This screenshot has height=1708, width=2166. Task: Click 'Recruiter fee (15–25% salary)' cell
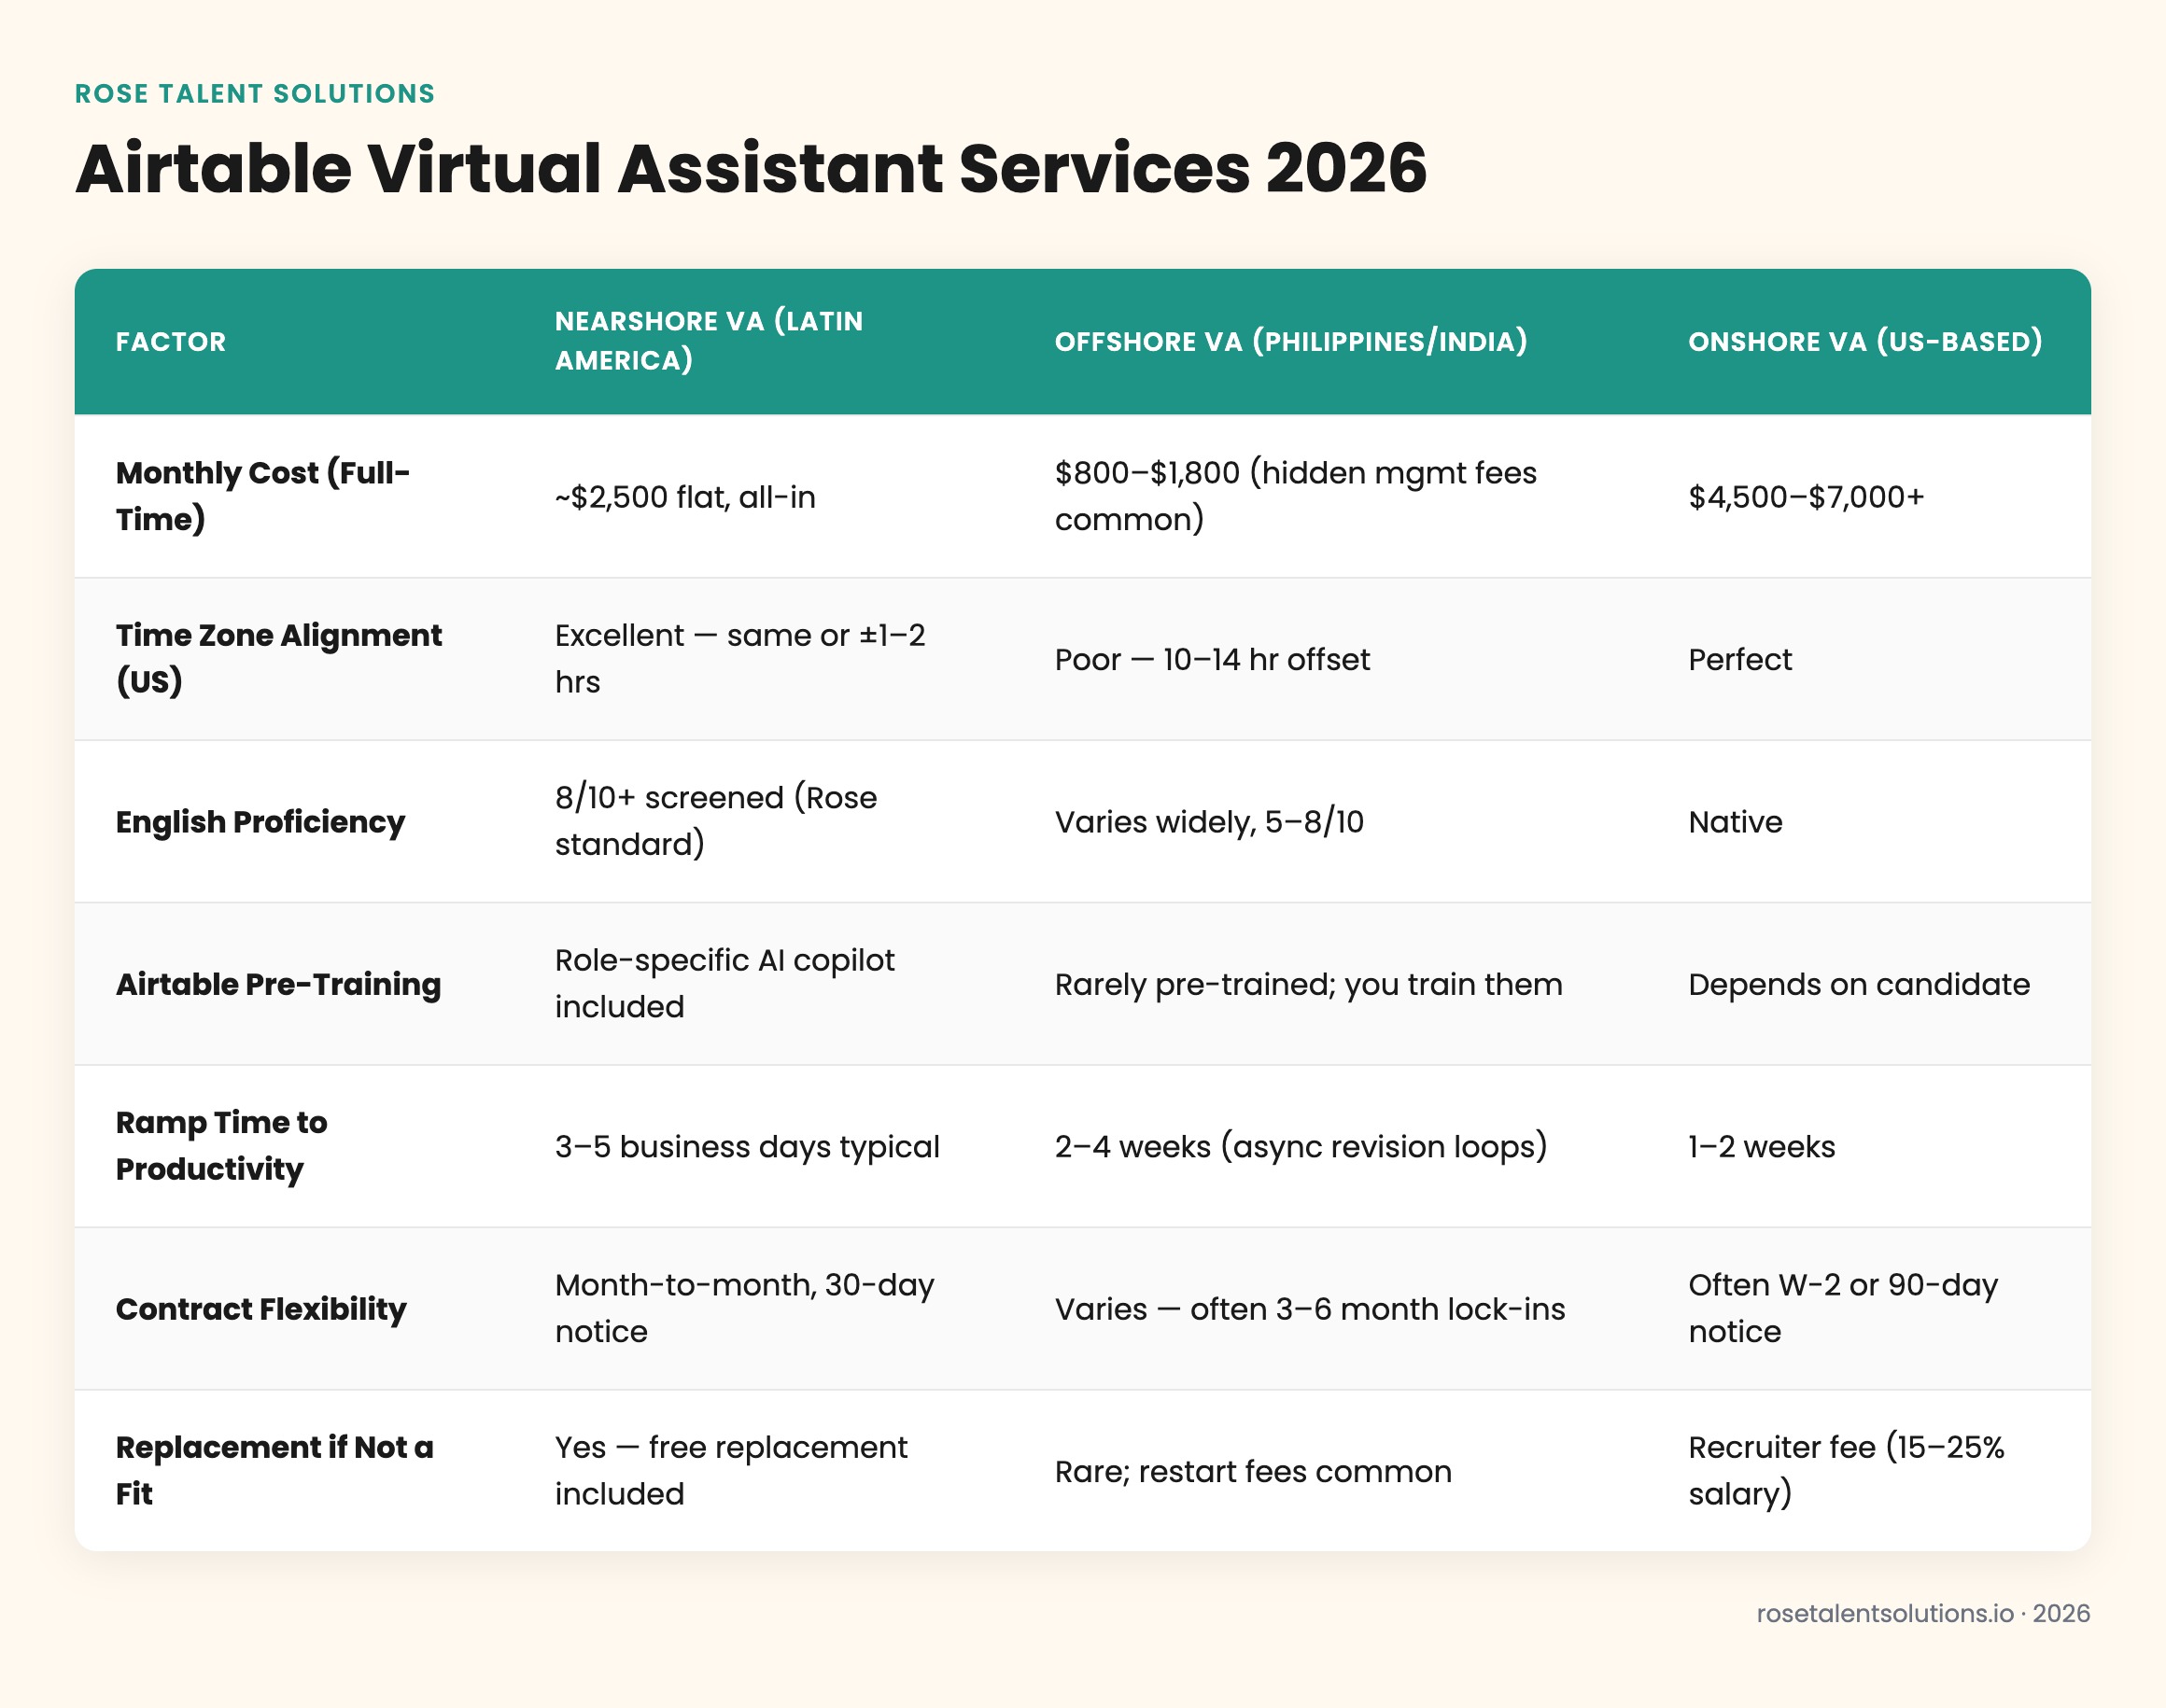coord(1847,1471)
